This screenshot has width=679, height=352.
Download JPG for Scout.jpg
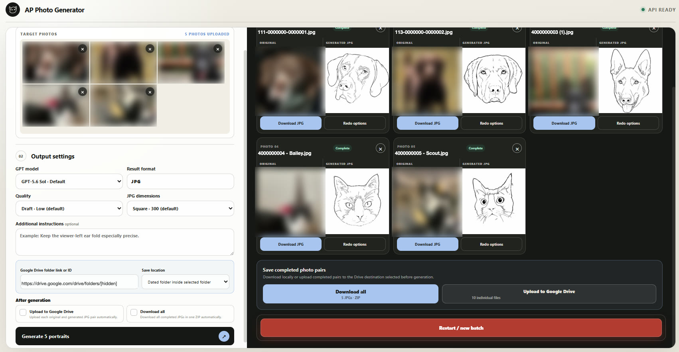tap(428, 244)
